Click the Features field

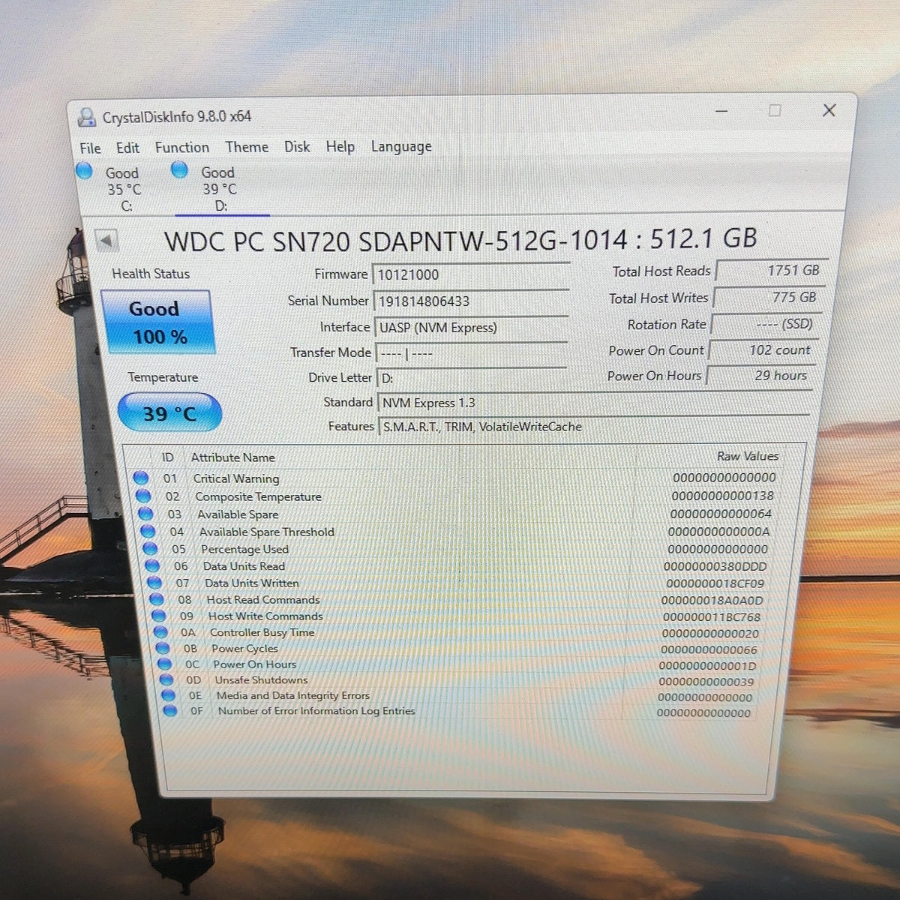point(593,426)
